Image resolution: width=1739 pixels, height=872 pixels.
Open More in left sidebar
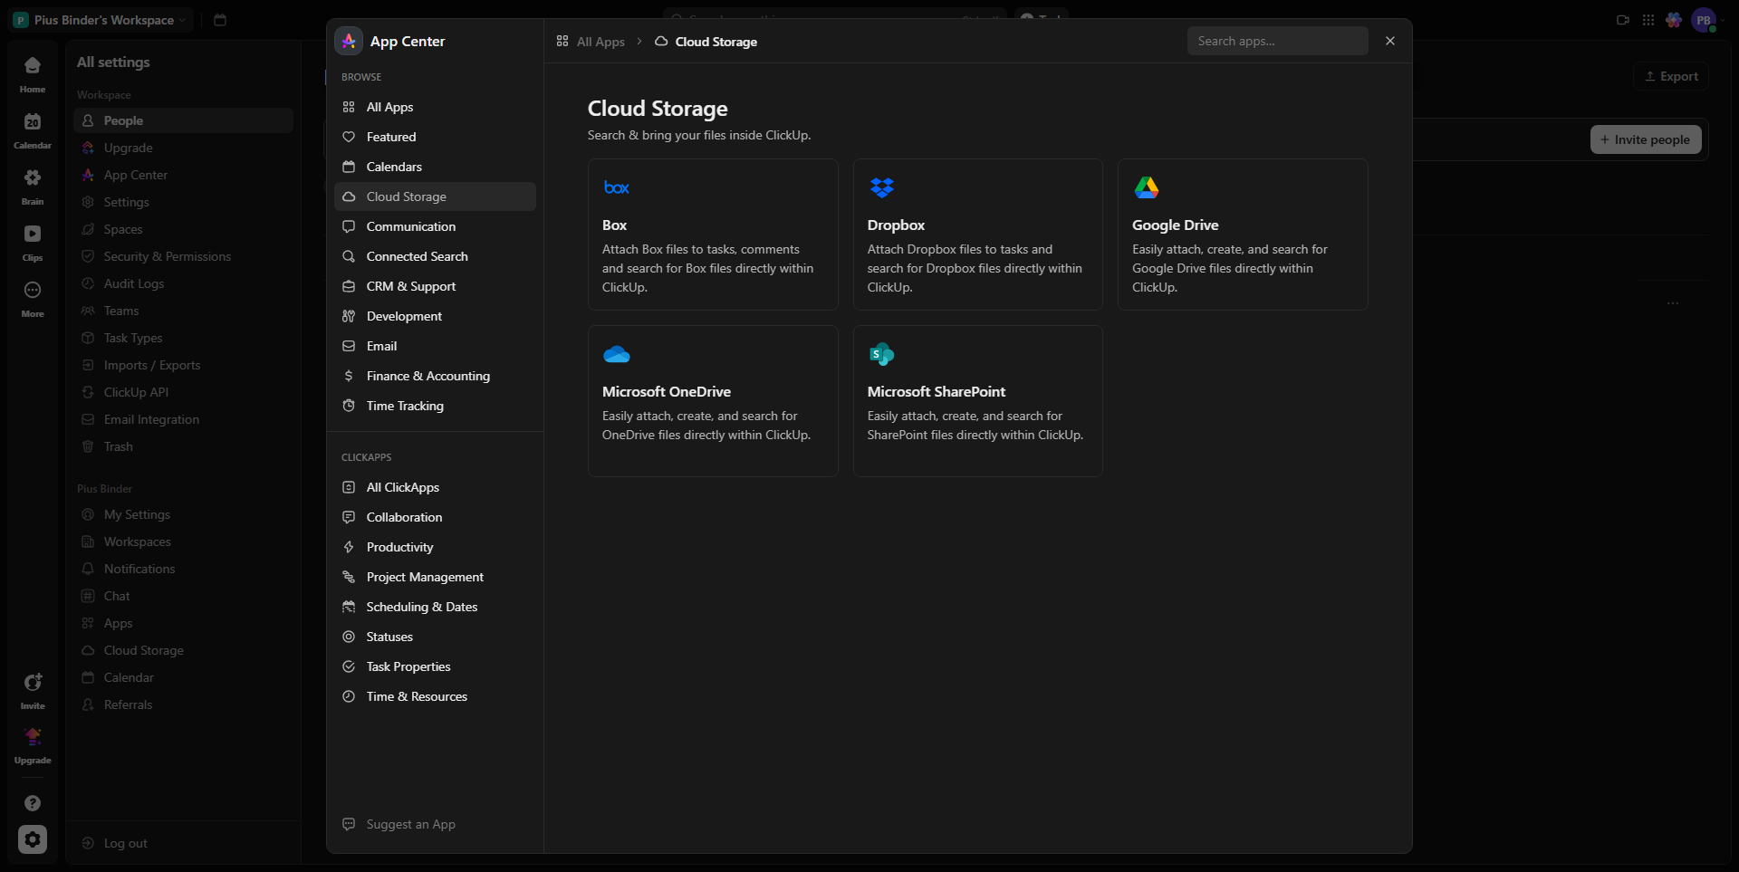[33, 300]
